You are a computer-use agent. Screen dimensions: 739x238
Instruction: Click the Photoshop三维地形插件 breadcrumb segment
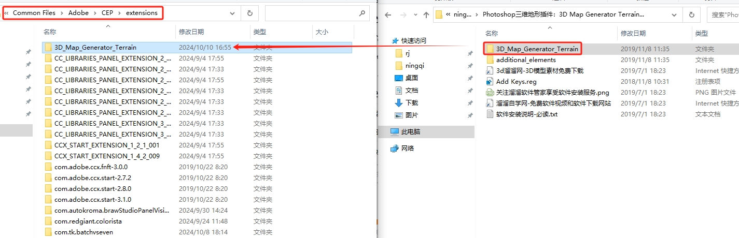pyautogui.click(x=563, y=14)
